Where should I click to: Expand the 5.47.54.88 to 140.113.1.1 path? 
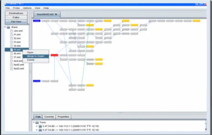[37, 126]
